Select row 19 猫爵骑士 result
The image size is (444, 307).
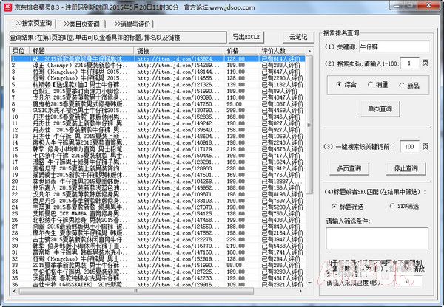158,175
